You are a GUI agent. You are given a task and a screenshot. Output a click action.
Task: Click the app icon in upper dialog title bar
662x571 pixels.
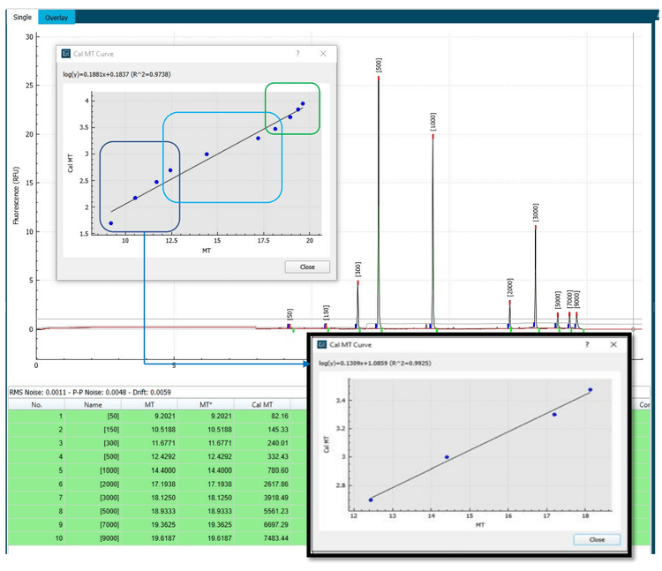(x=65, y=54)
